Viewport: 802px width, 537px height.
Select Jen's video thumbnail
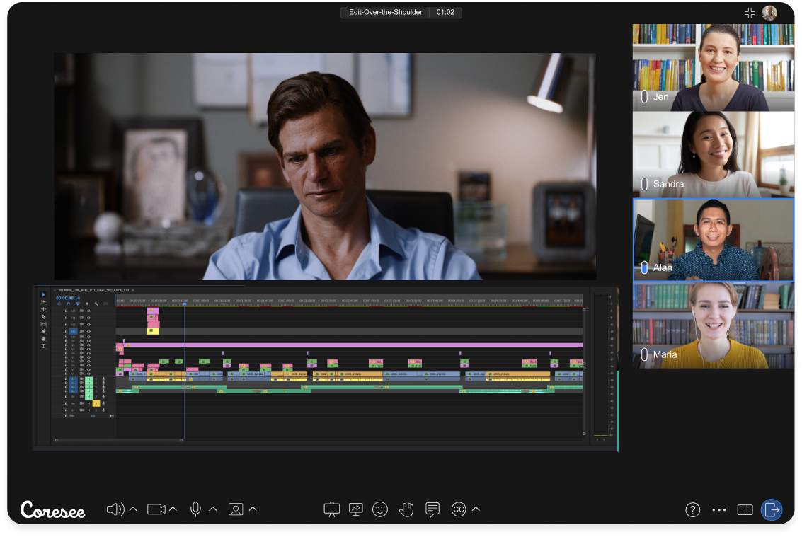714,67
